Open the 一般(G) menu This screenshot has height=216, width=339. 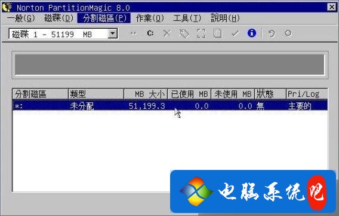(x=21, y=18)
